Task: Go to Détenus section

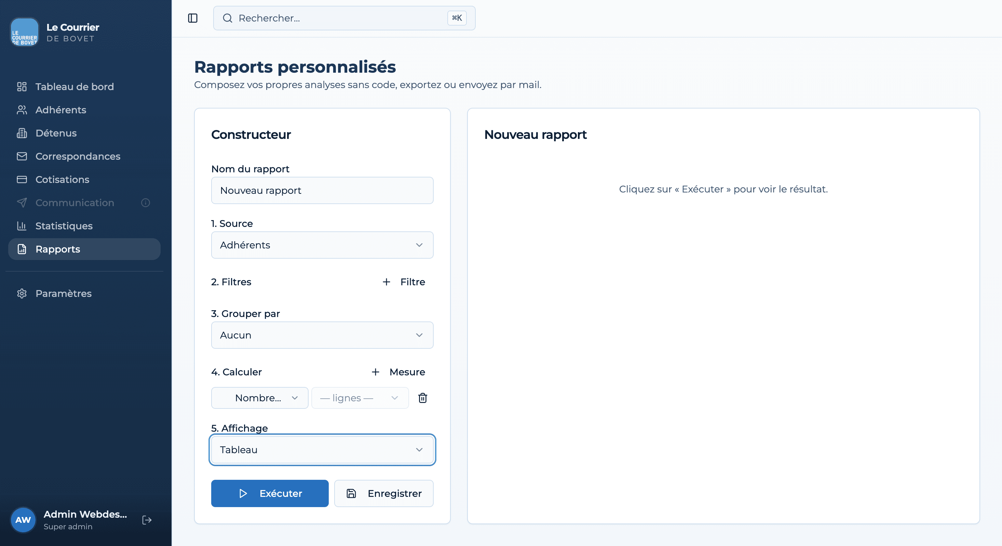Action: 84,133
